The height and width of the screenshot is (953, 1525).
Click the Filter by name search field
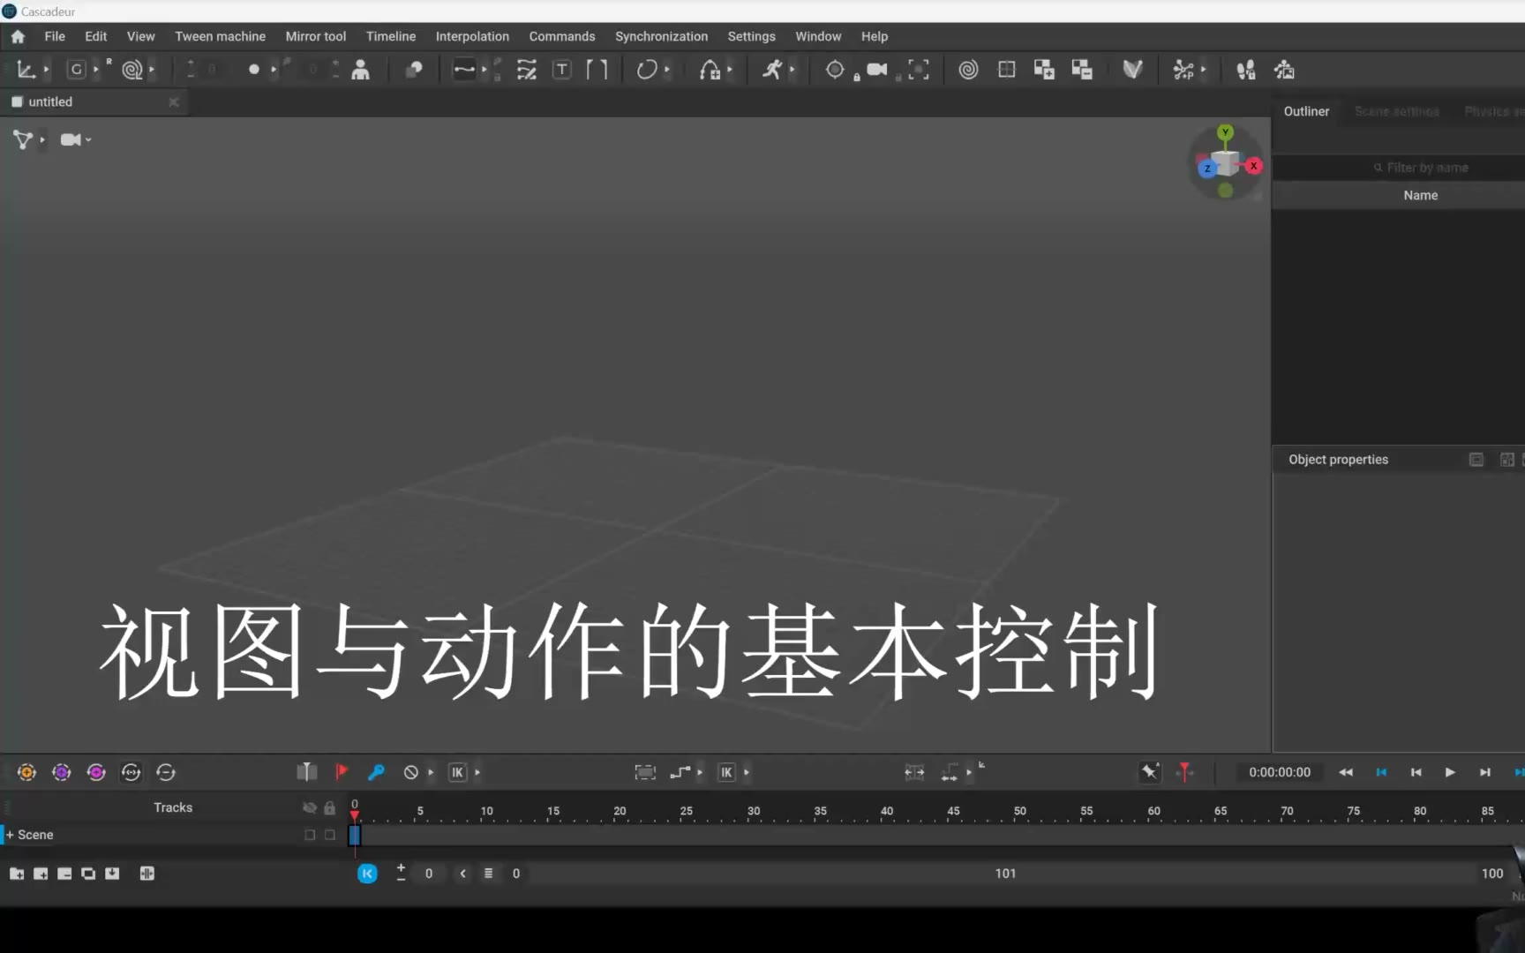(x=1421, y=168)
